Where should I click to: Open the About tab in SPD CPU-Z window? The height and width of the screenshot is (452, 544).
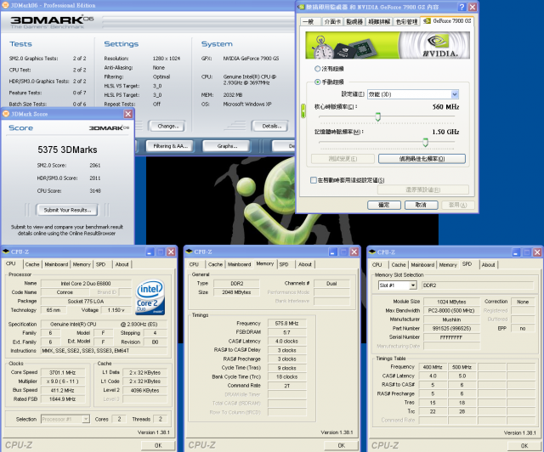488,265
